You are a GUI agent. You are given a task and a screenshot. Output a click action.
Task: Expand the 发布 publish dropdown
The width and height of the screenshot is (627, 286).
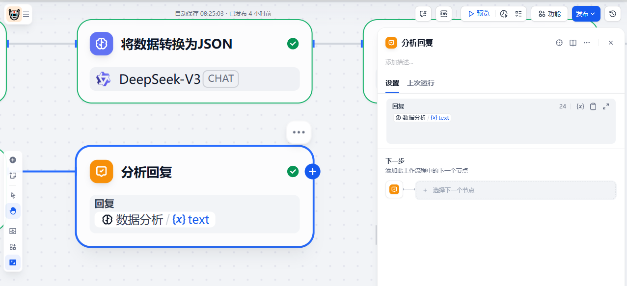[586, 14]
